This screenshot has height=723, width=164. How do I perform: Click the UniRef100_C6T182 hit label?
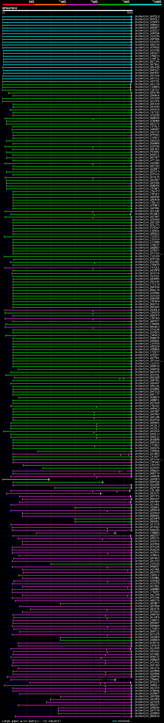pos(147,113)
